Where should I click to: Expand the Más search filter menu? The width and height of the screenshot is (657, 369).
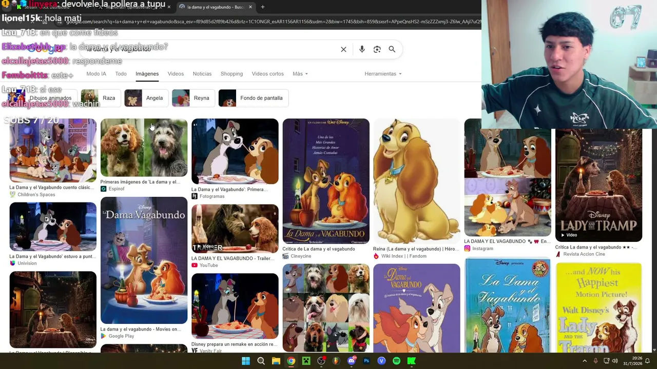click(300, 74)
